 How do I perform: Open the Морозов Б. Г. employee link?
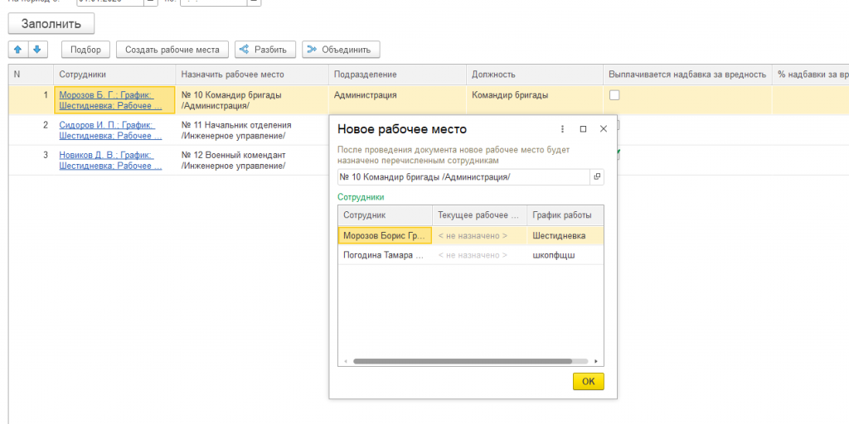tap(110, 100)
